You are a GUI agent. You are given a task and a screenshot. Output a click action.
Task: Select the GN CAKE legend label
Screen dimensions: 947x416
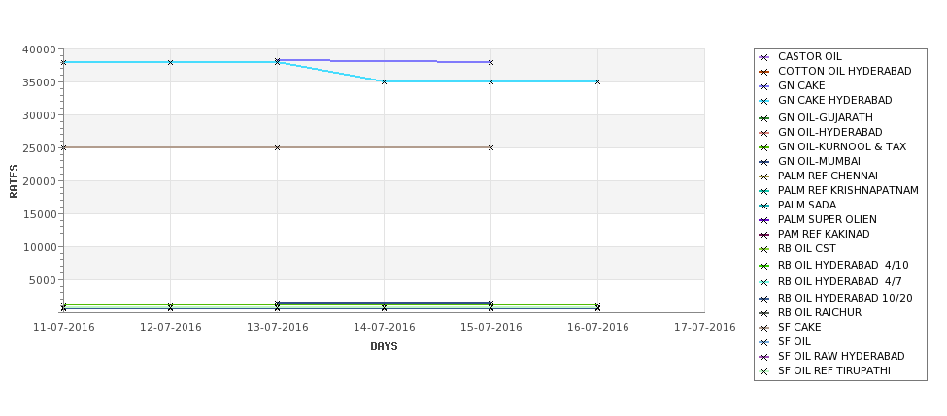coord(801,85)
